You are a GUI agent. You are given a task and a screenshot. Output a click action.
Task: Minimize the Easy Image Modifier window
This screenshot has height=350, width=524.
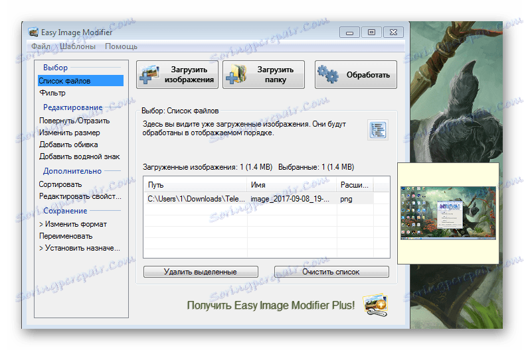point(349,32)
